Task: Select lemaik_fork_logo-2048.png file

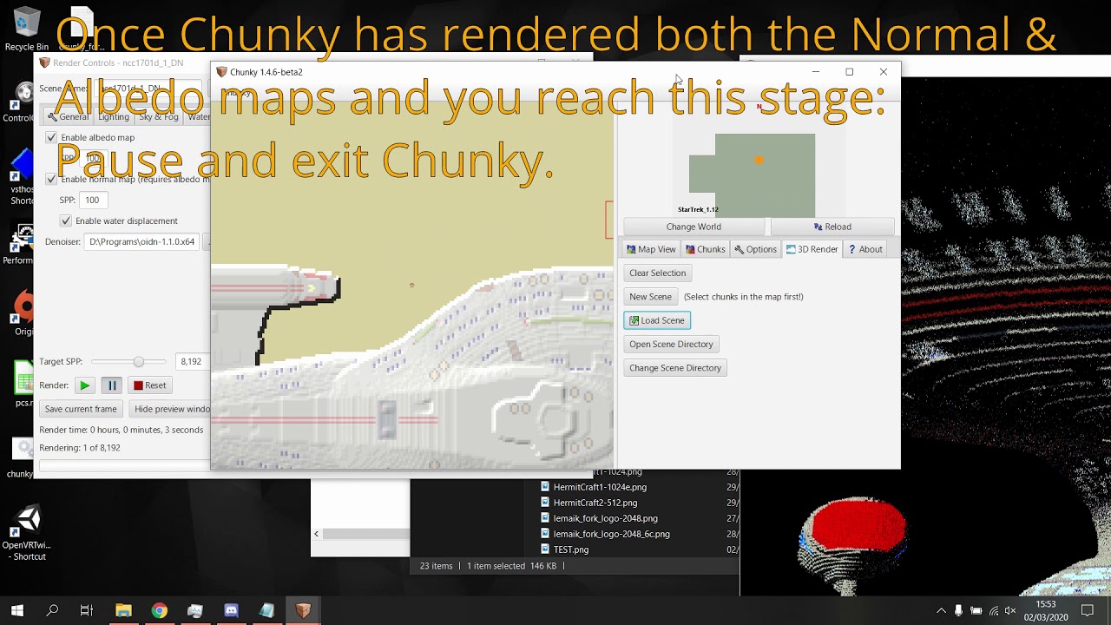Action: (x=605, y=518)
